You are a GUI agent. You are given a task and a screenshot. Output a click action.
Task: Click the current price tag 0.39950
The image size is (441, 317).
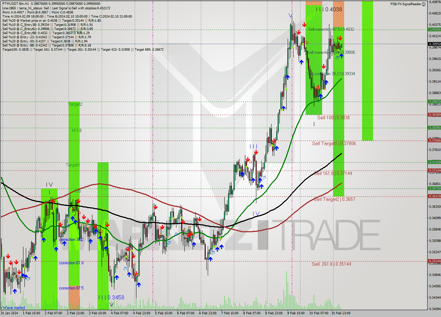[434, 44]
